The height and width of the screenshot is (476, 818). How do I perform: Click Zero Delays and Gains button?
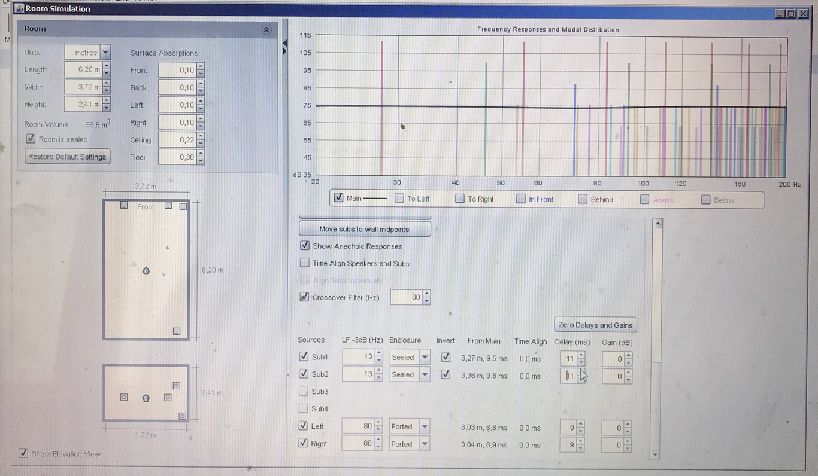coord(595,325)
